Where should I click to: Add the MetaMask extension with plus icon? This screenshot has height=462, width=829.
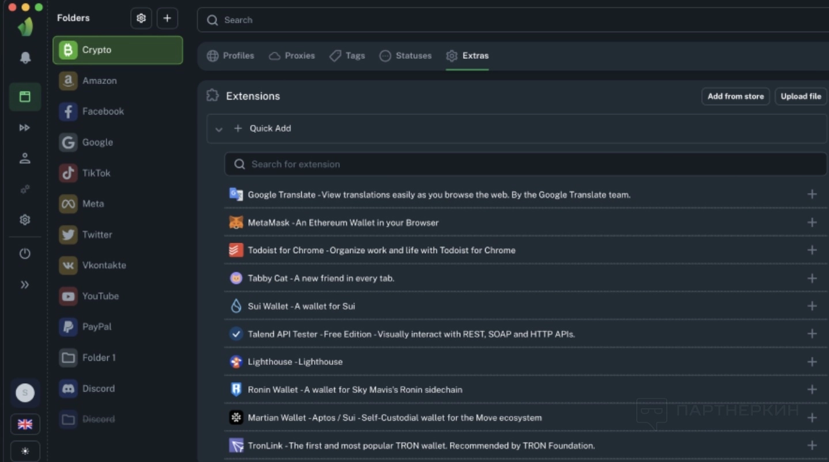click(812, 223)
